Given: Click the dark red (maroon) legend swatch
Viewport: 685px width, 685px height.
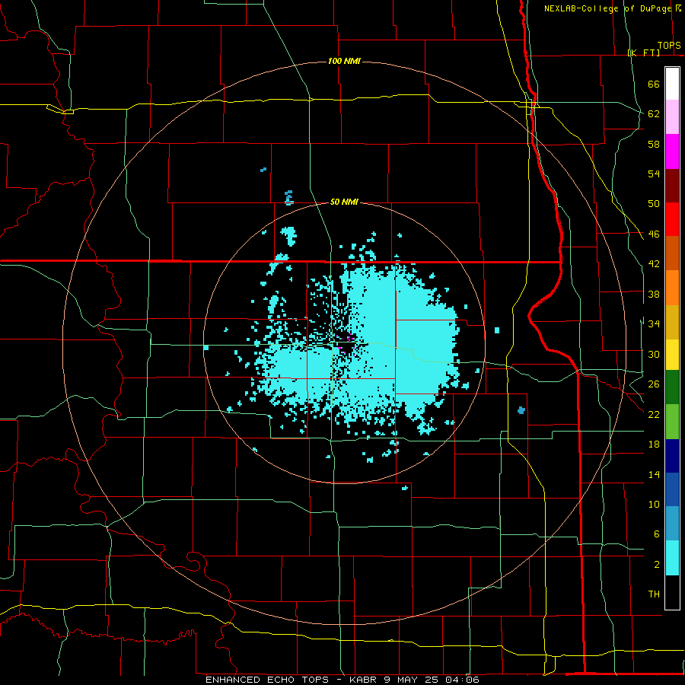Looking at the screenshot, I should click(672, 186).
